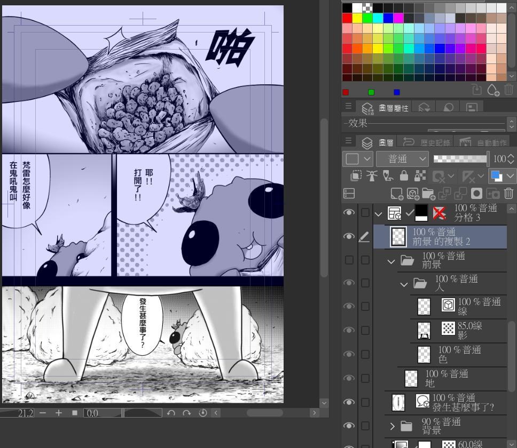517x448 pixels.
Task: Hide the 背景 folder layer
Action: point(349,426)
